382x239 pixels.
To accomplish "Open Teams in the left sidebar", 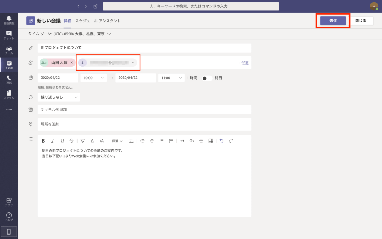I will tap(9, 50).
